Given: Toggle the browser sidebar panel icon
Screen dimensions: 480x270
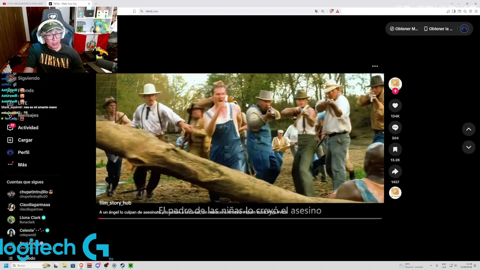Looking at the screenshot, I should 454,11.
